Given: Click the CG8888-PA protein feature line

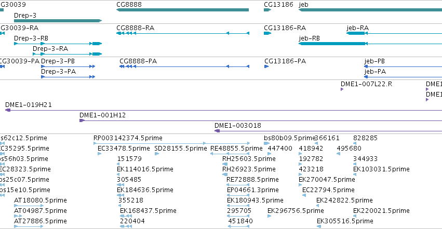Looking at the screenshot, I should (184, 66).
